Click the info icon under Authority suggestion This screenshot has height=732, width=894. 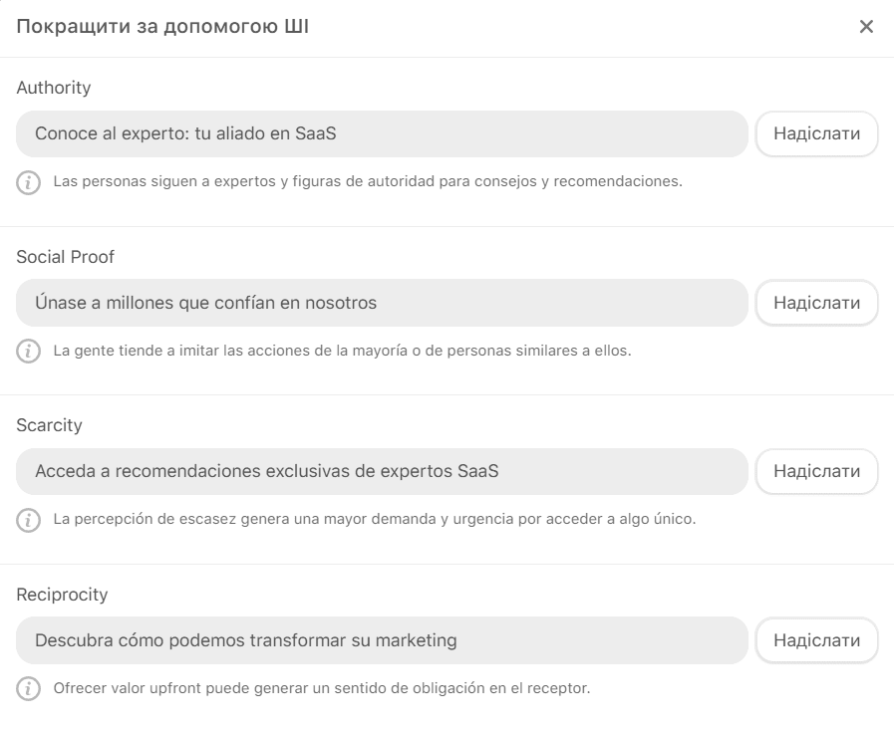[26, 182]
